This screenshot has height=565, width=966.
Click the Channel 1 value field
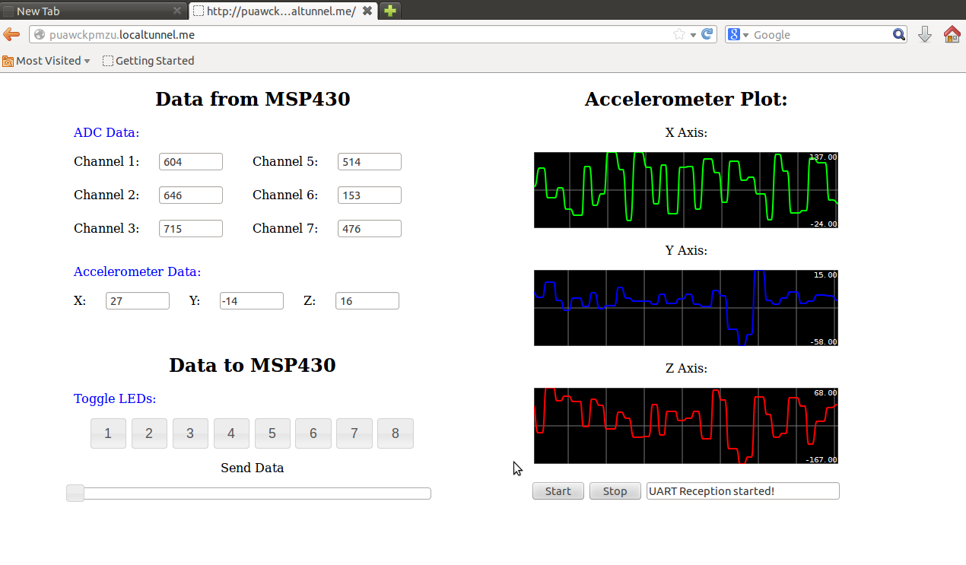pos(190,162)
